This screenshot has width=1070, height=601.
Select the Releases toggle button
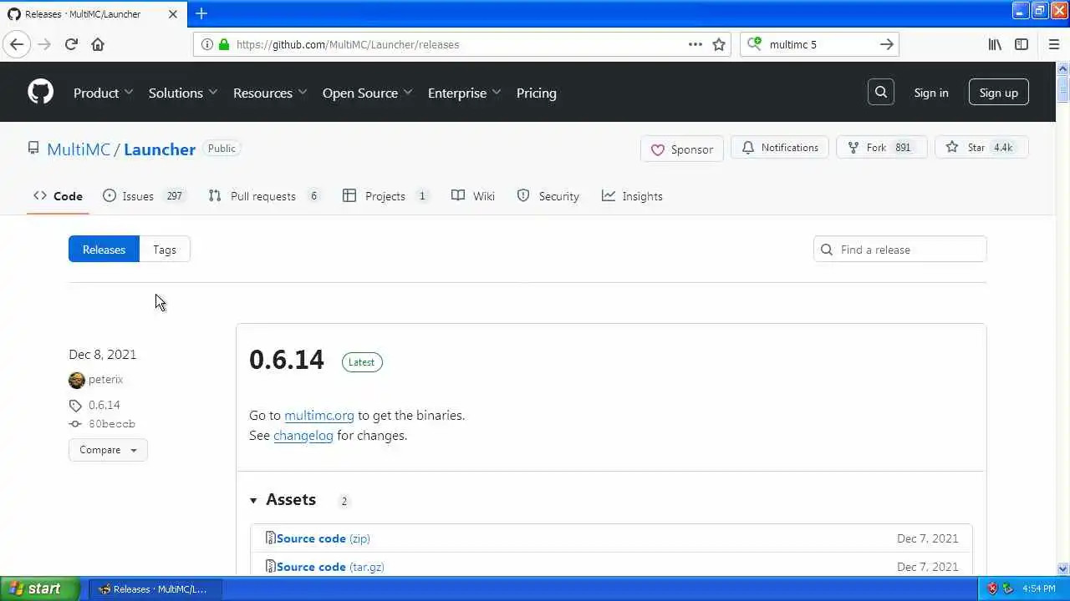click(104, 250)
